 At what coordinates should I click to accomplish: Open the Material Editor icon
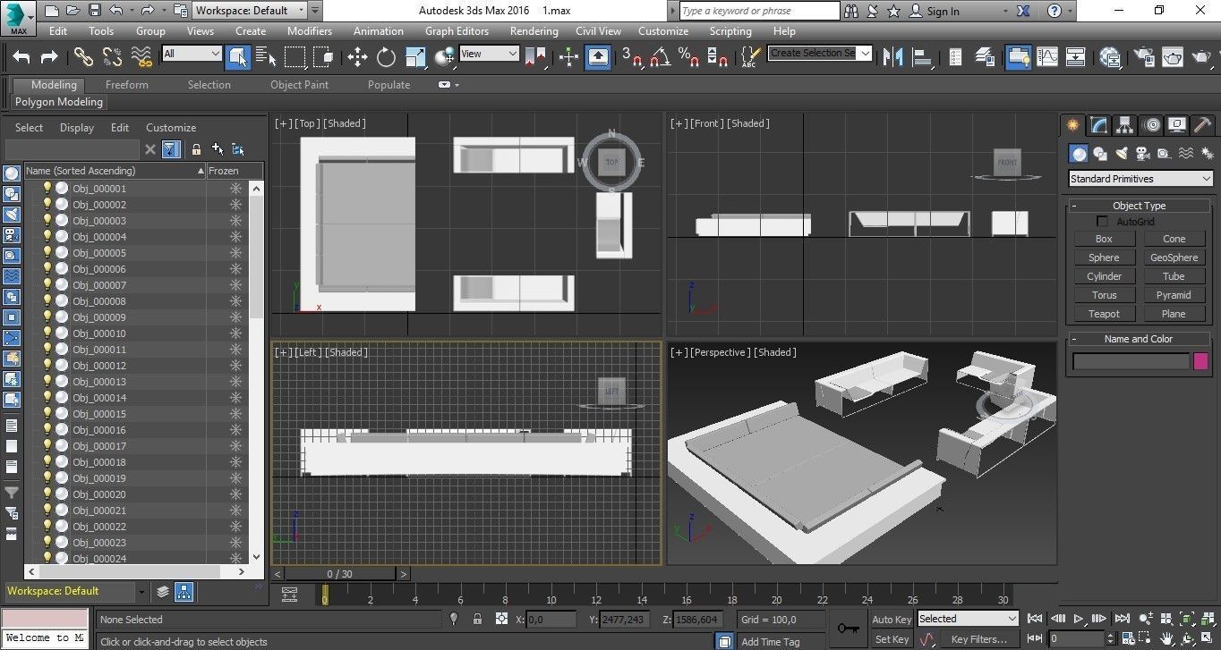tap(1110, 56)
